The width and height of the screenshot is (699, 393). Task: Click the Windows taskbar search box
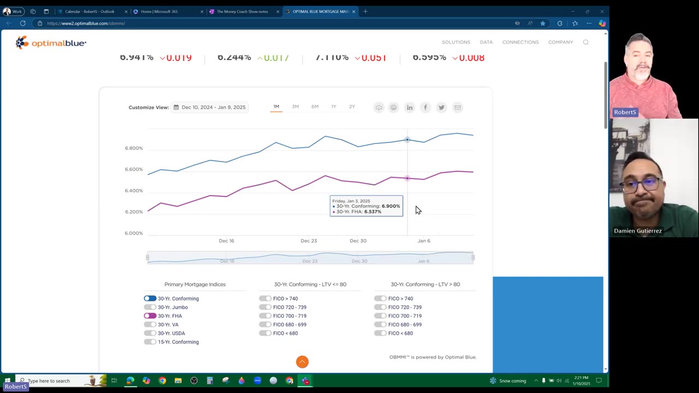60,380
